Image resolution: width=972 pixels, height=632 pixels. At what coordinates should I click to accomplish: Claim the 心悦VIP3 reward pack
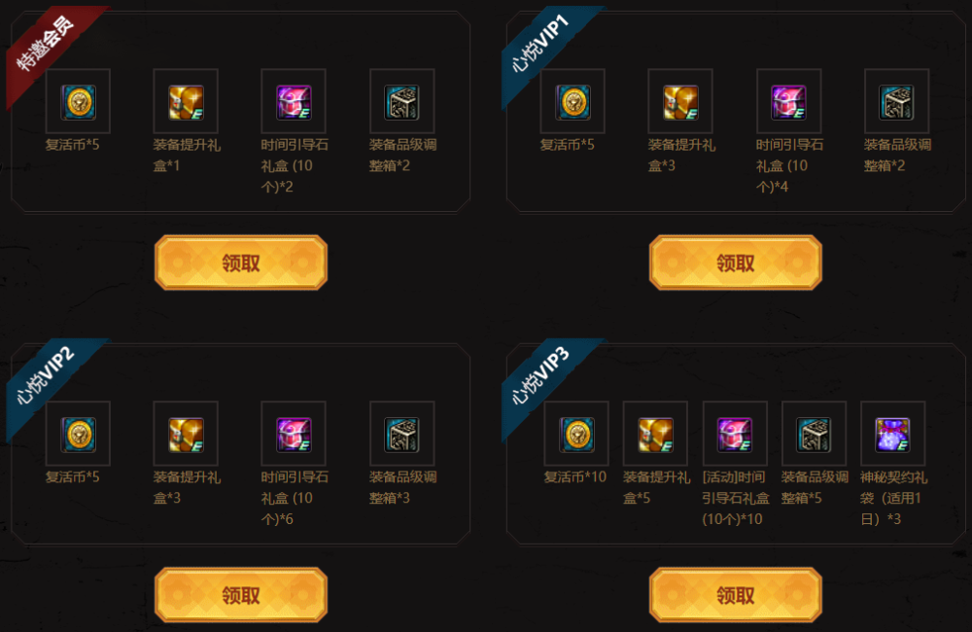(x=735, y=595)
